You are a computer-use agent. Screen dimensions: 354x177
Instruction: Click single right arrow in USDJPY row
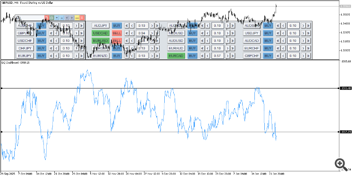(x=303, y=33)
